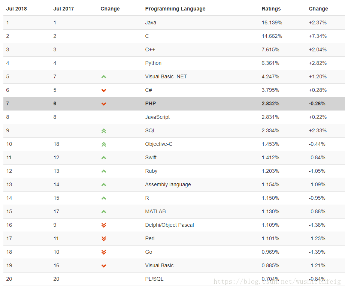Click the Assembly language entry

click(168, 184)
